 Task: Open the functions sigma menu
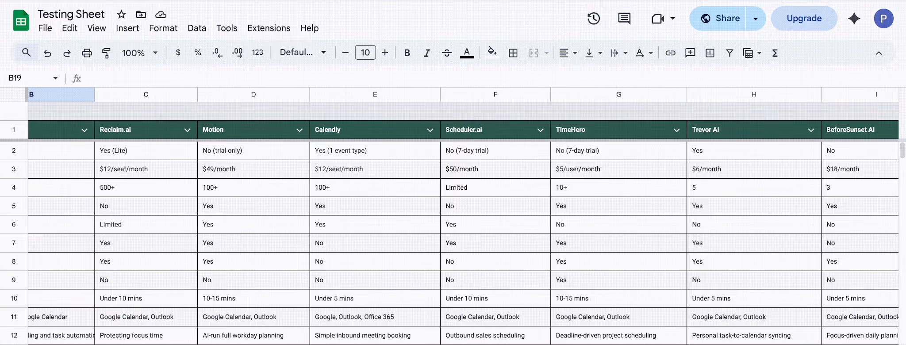click(775, 53)
